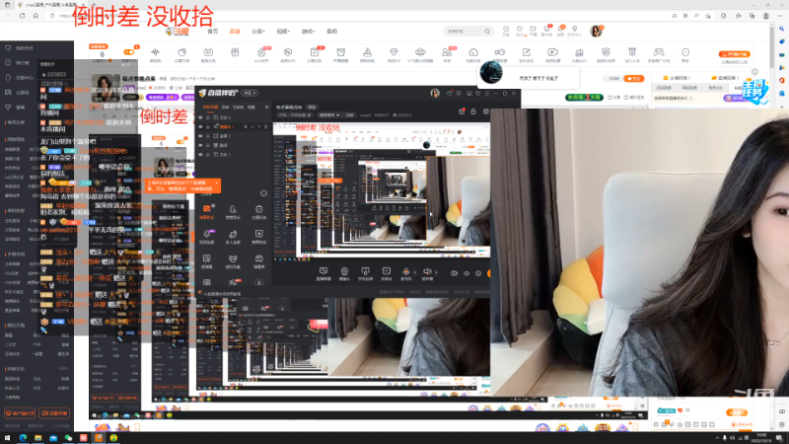Toggle eye visibility of first source row
The width and height of the screenshot is (789, 444).
pyautogui.click(x=200, y=117)
